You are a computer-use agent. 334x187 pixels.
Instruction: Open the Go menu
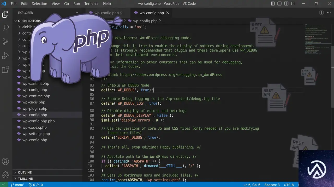click(67, 4)
